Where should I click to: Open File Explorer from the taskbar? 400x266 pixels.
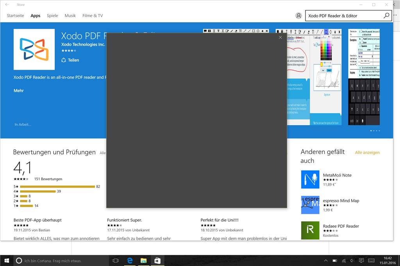tap(144, 261)
